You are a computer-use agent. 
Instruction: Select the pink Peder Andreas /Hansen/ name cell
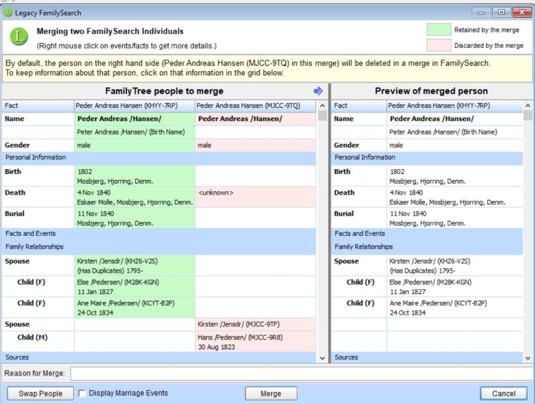(255, 119)
